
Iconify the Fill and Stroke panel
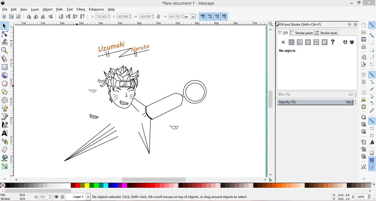tap(349, 25)
